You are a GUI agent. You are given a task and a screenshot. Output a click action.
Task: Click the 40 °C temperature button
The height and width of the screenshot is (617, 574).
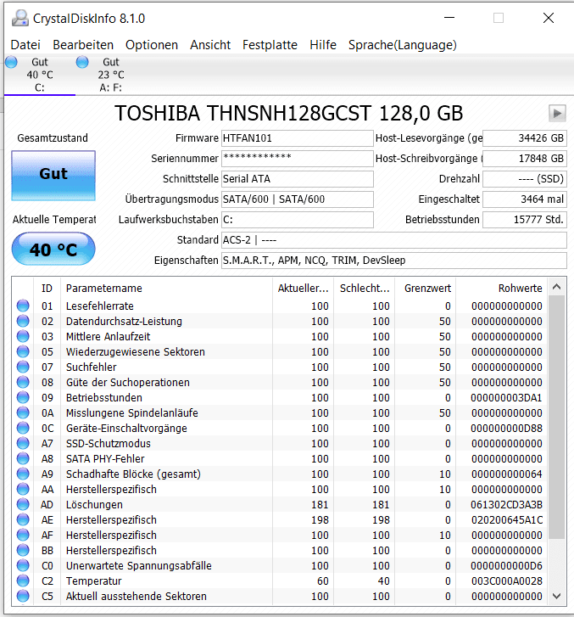click(53, 249)
